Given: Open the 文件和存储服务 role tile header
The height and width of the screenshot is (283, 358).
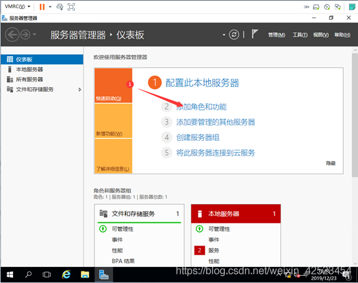Looking at the screenshot, I should (x=140, y=214).
